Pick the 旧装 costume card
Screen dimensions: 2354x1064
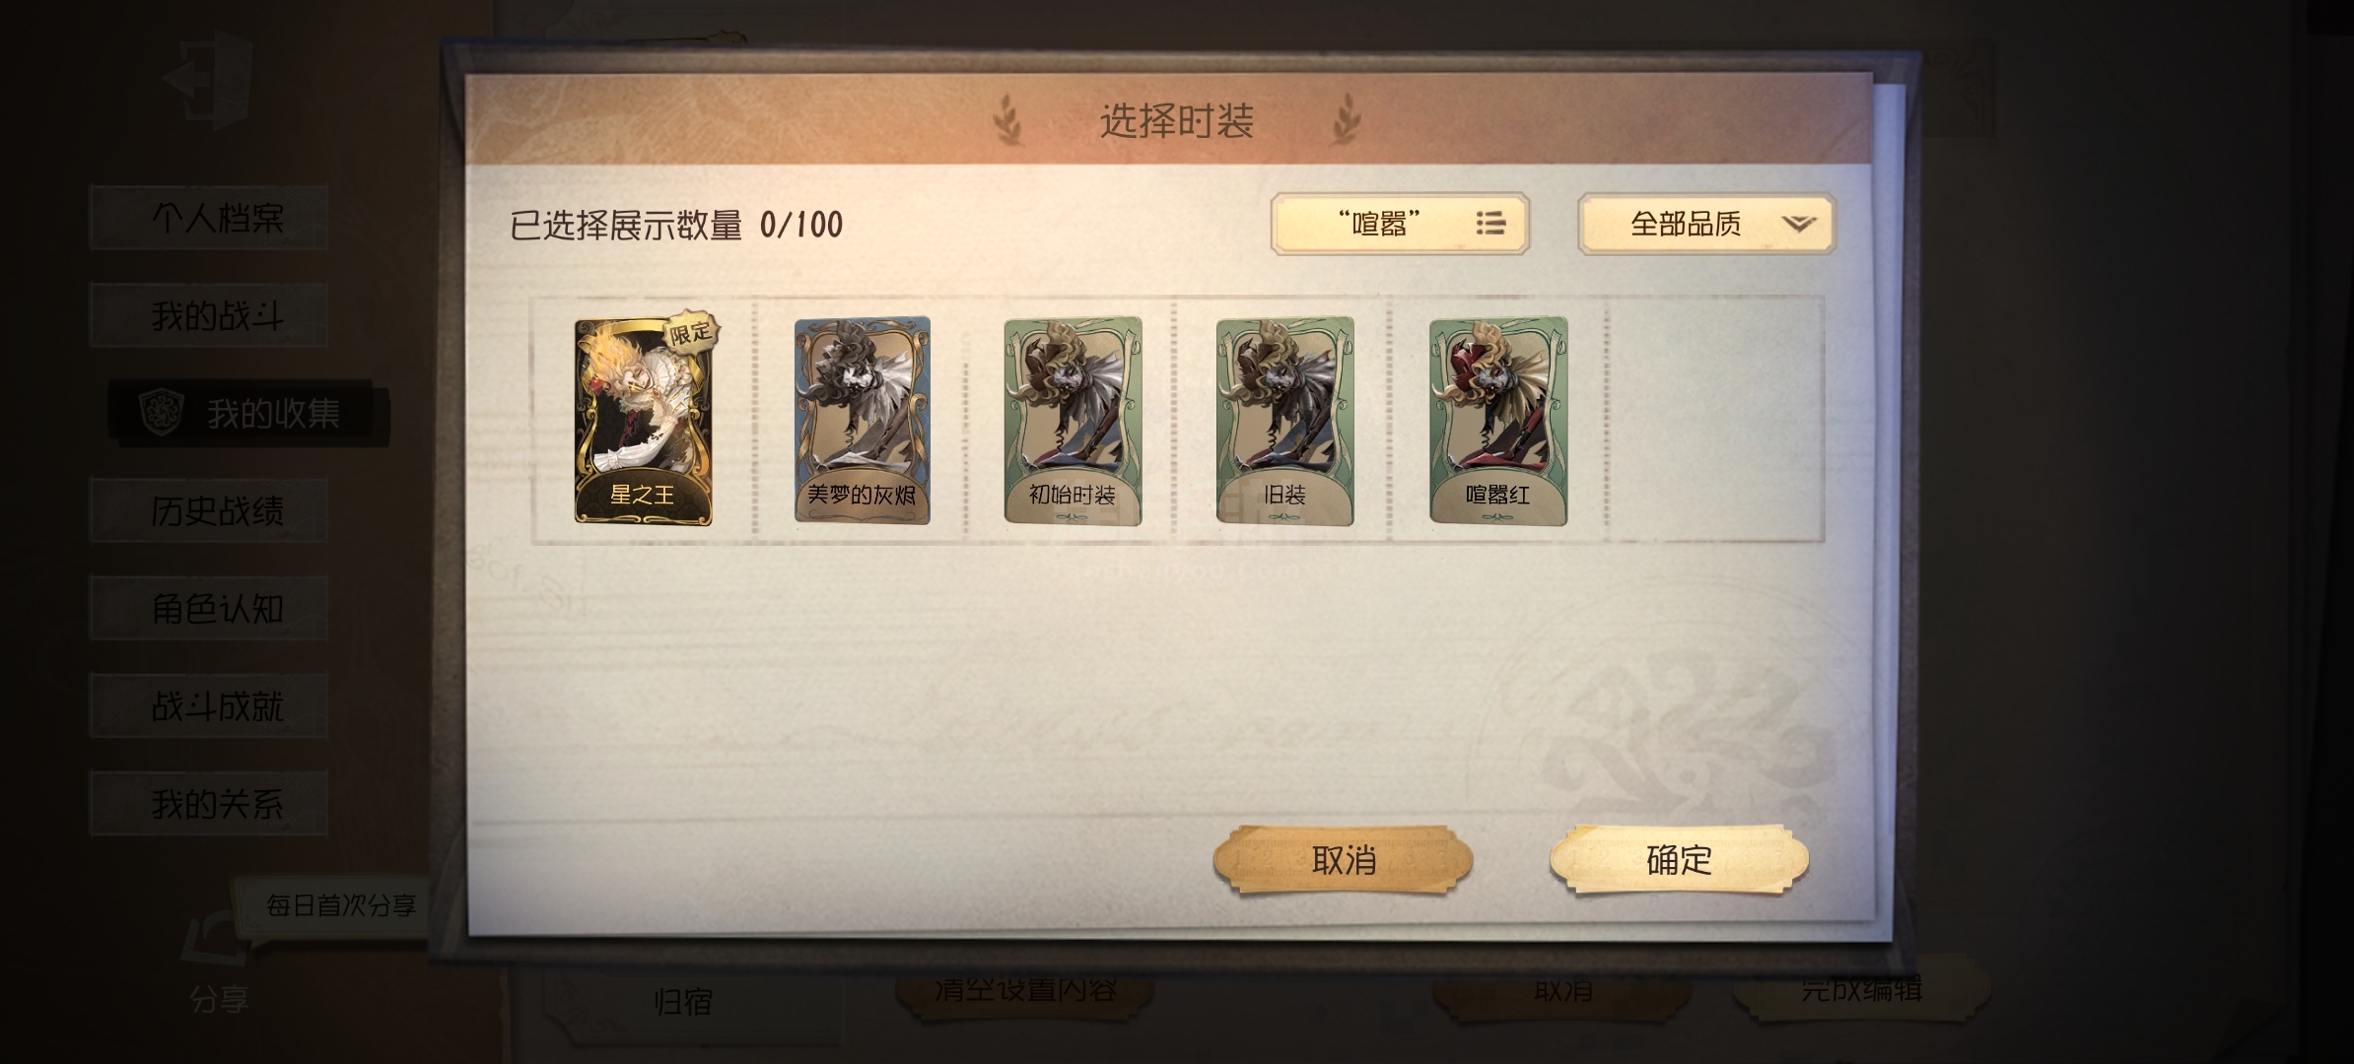1284,419
